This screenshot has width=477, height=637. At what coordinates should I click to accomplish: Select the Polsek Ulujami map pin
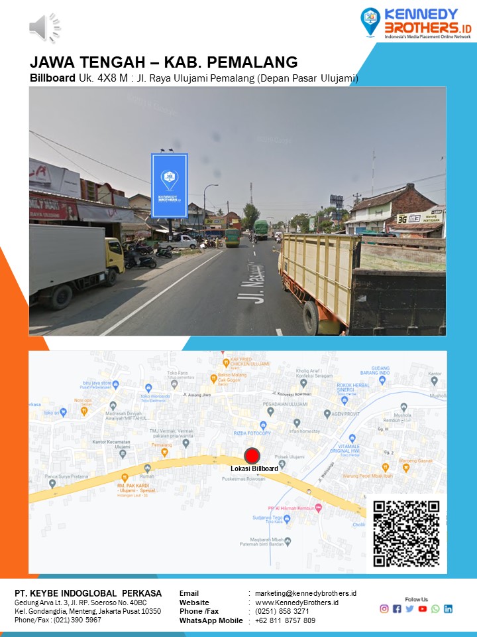[282, 464]
